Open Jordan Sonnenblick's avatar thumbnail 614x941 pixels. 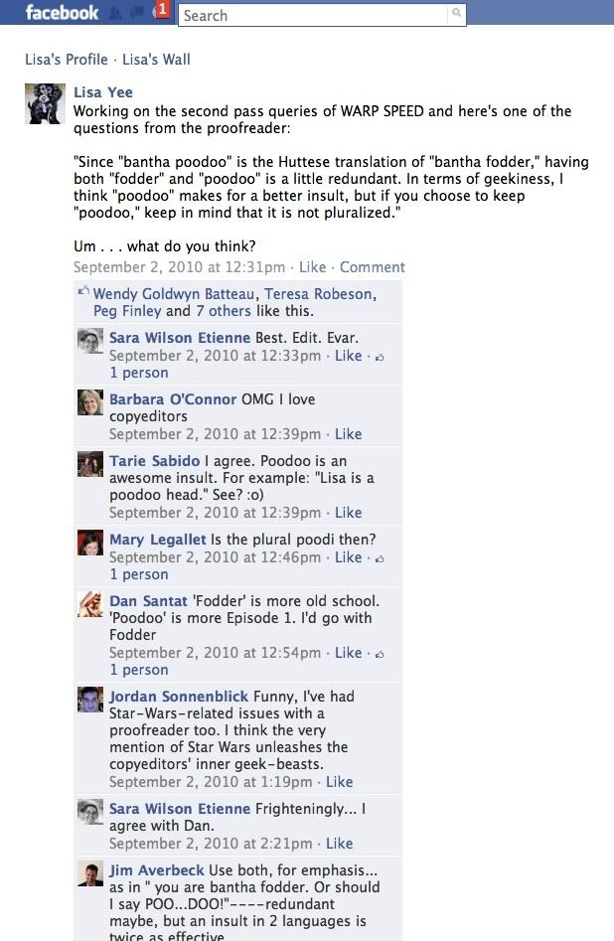(x=90, y=700)
